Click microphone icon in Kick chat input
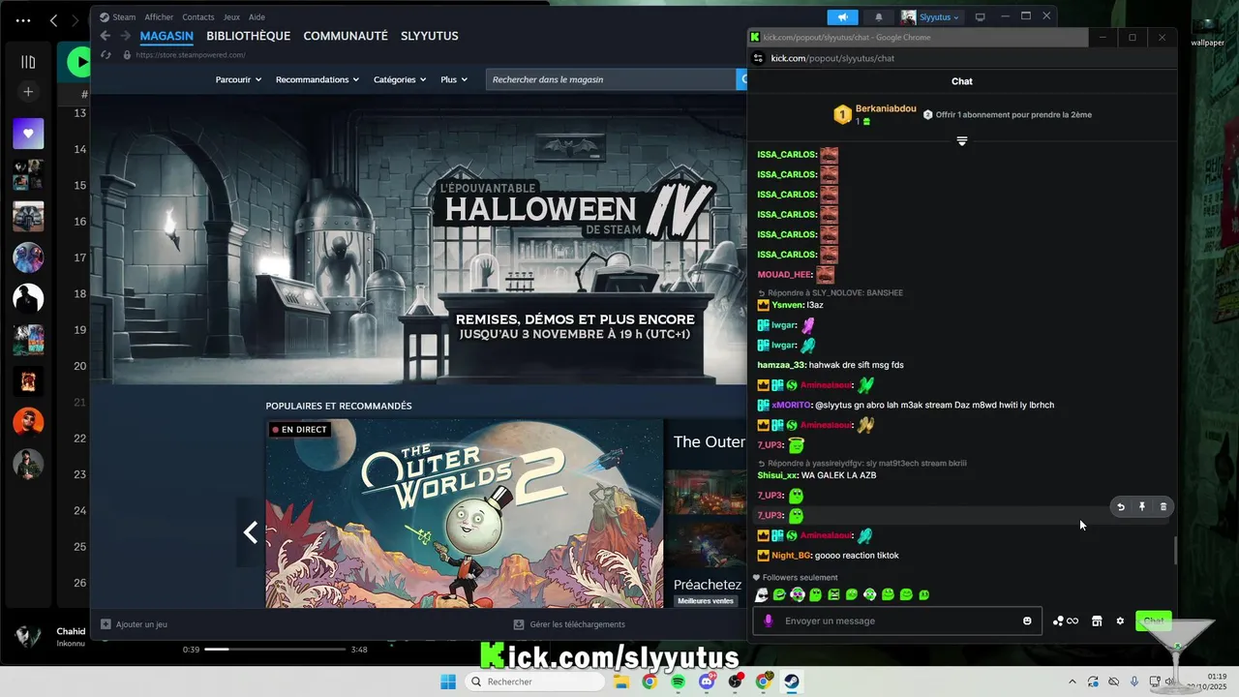 pyautogui.click(x=769, y=621)
